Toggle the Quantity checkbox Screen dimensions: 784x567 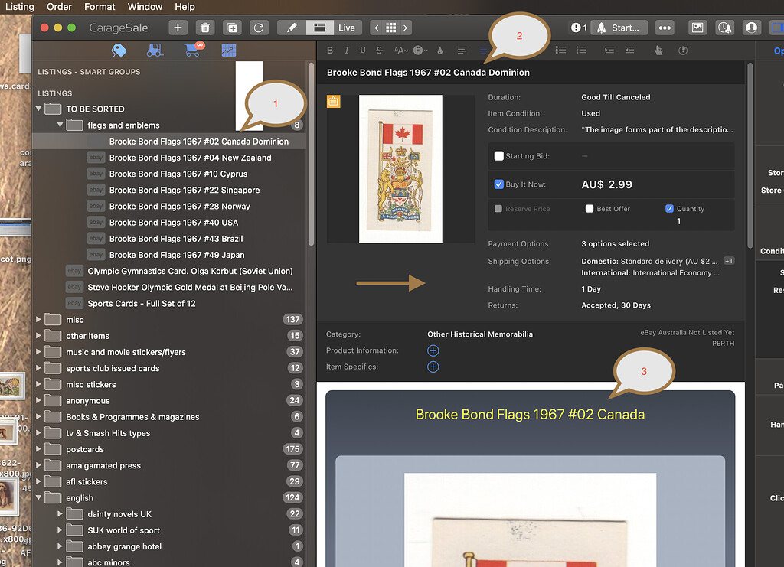pyautogui.click(x=669, y=209)
